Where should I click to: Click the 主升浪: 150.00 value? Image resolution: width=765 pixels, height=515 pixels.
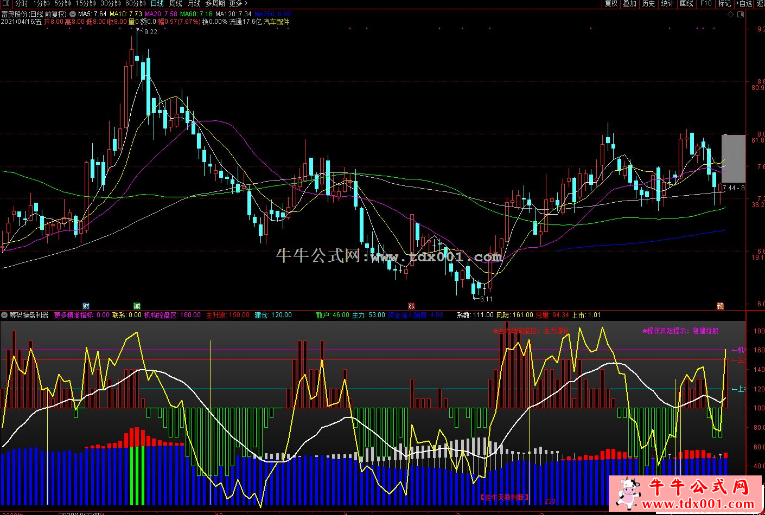227,315
